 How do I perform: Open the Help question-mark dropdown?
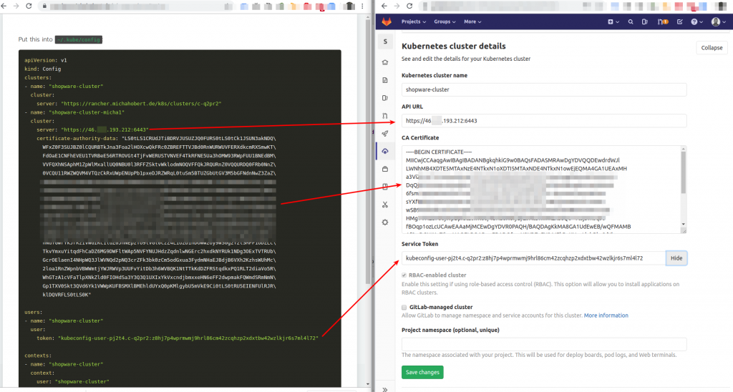(x=696, y=22)
